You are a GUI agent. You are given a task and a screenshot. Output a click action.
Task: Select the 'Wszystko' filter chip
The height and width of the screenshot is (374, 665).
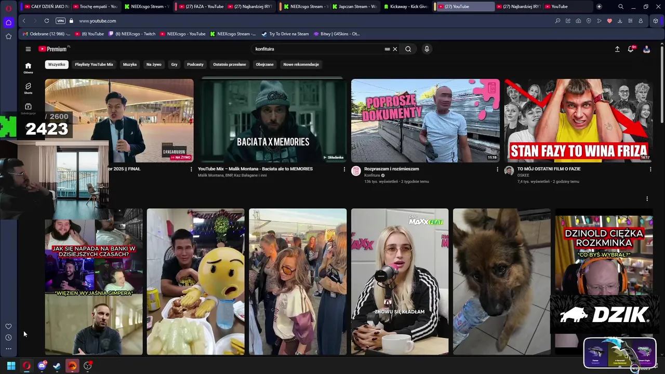pos(57,64)
